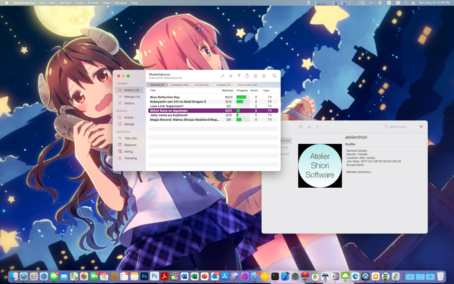Clear the ateliershiori search field
The image size is (454, 284).
coord(421,126)
